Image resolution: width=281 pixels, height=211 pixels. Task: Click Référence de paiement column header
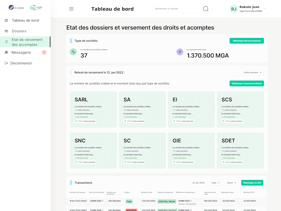point(185,192)
